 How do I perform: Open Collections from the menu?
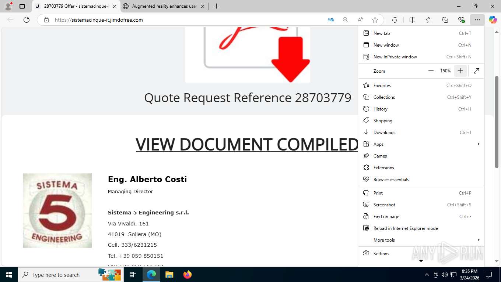click(421, 97)
